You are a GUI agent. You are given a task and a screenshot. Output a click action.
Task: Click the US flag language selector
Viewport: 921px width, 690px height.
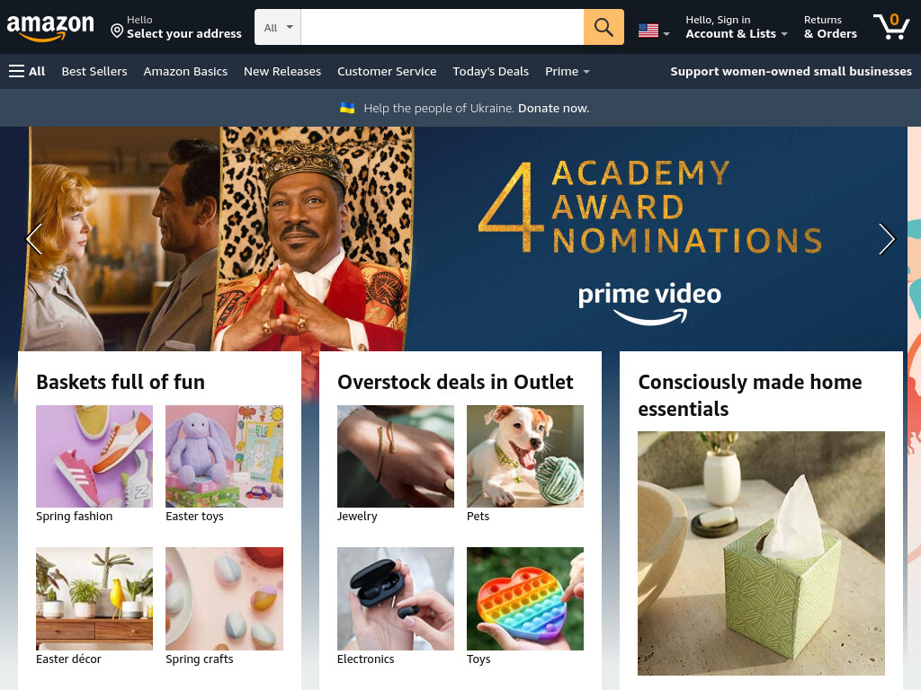(x=654, y=31)
